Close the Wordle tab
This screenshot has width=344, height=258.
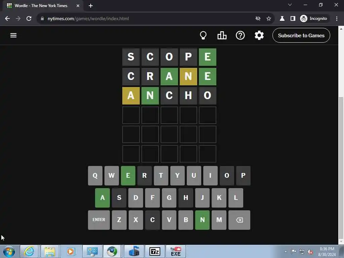point(78,6)
